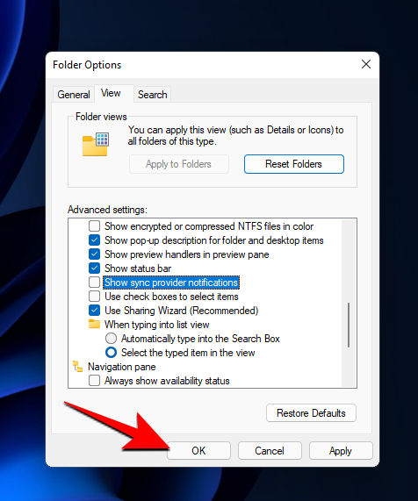Enable Show encrypted or compressed NTFS files in color
Image resolution: width=418 pixels, height=501 pixels.
pos(94,225)
